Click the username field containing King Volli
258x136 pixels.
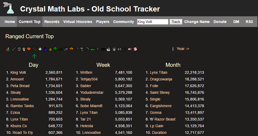tap(153, 22)
